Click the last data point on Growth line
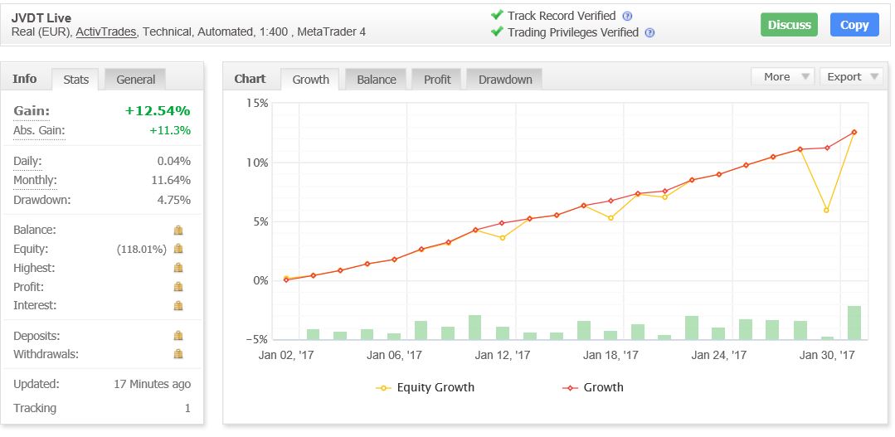The image size is (895, 437). tap(854, 132)
